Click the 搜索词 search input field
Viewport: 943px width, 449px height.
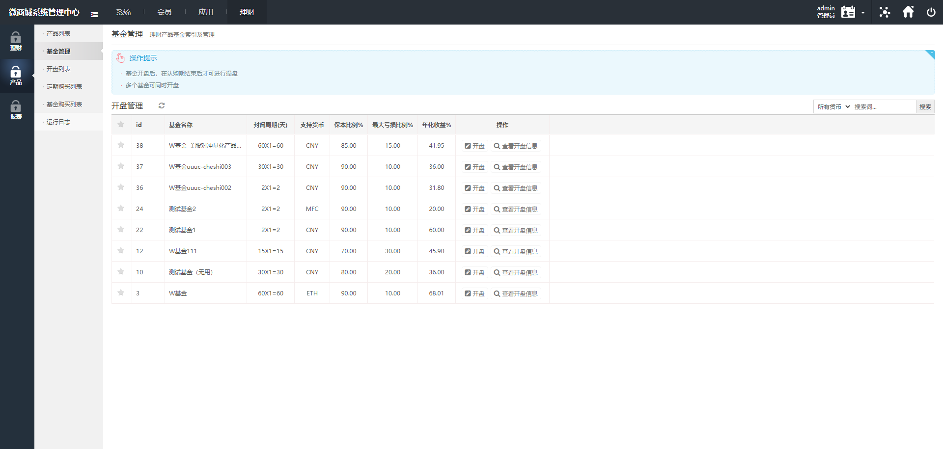883,106
